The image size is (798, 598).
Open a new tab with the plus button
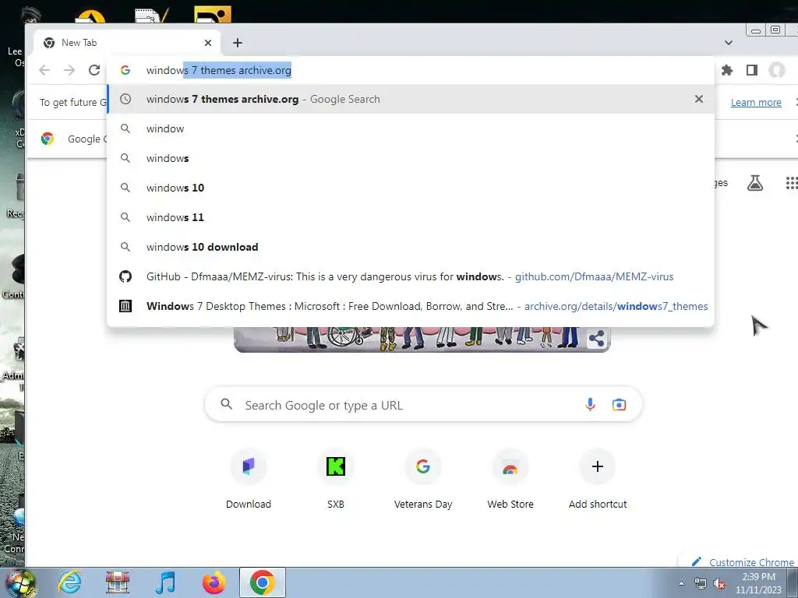(238, 43)
